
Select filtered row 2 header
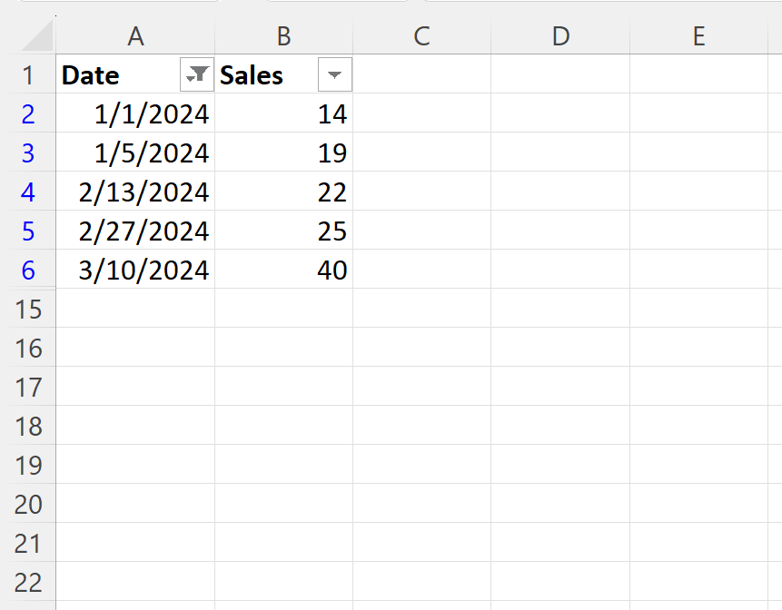[x=28, y=113]
